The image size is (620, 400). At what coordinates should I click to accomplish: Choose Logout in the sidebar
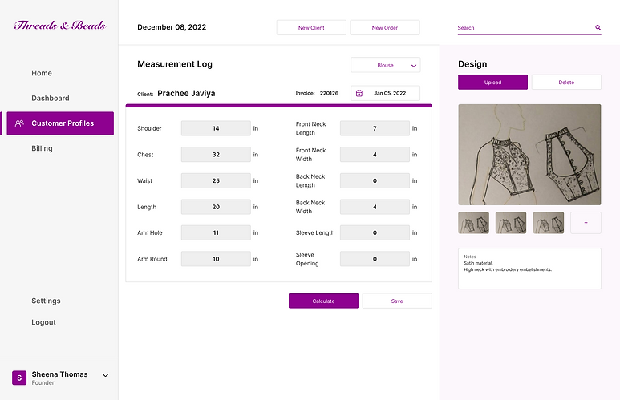(43, 322)
